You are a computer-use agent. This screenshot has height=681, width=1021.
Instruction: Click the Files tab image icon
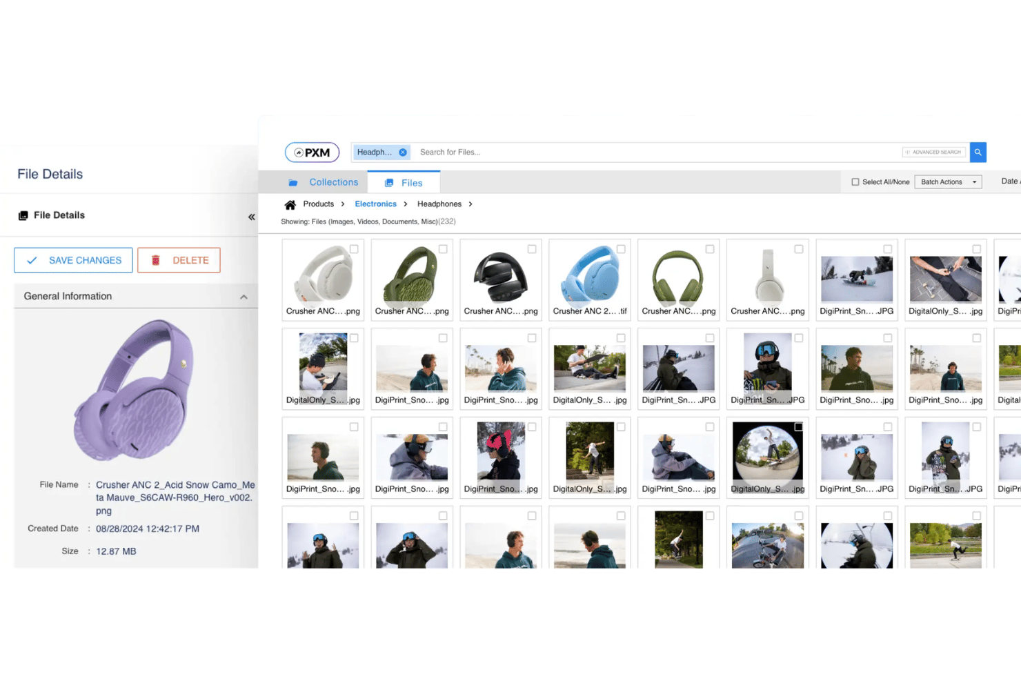[389, 183]
